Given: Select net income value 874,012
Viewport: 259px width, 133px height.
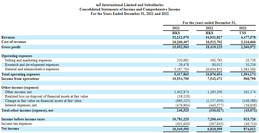Looking at the screenshot, I should click(x=250, y=129).
